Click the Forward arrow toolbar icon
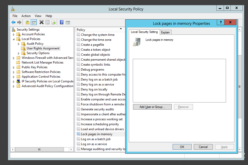 coord(19,22)
